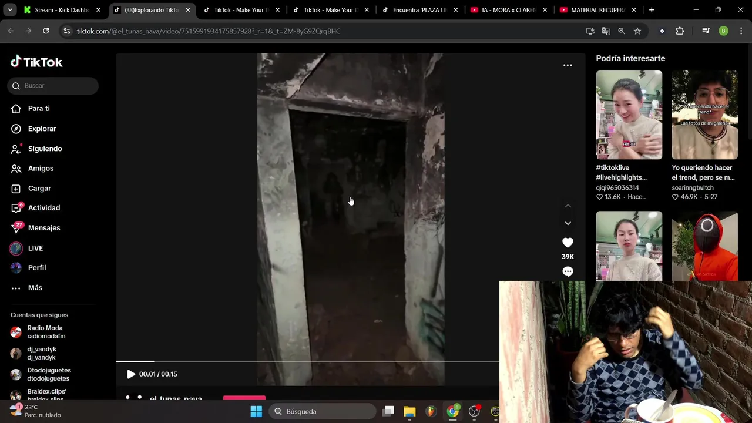Play the video with play button
The height and width of the screenshot is (423, 752).
130,374
